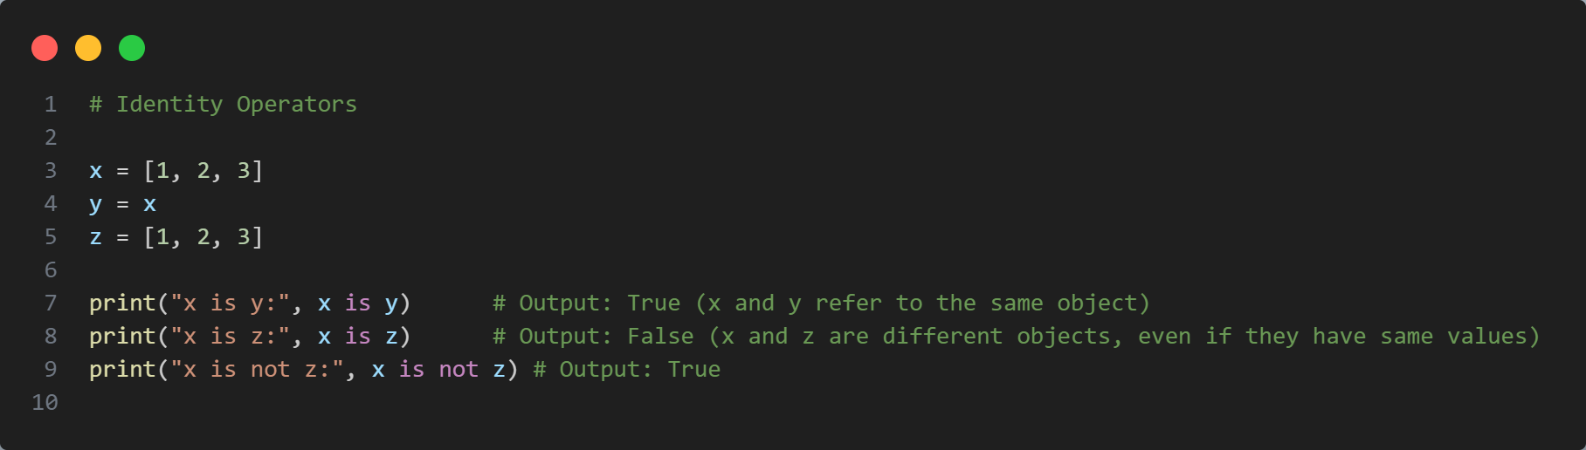
Task: Click the 'is not' operator on line 9
Action: coord(438,370)
